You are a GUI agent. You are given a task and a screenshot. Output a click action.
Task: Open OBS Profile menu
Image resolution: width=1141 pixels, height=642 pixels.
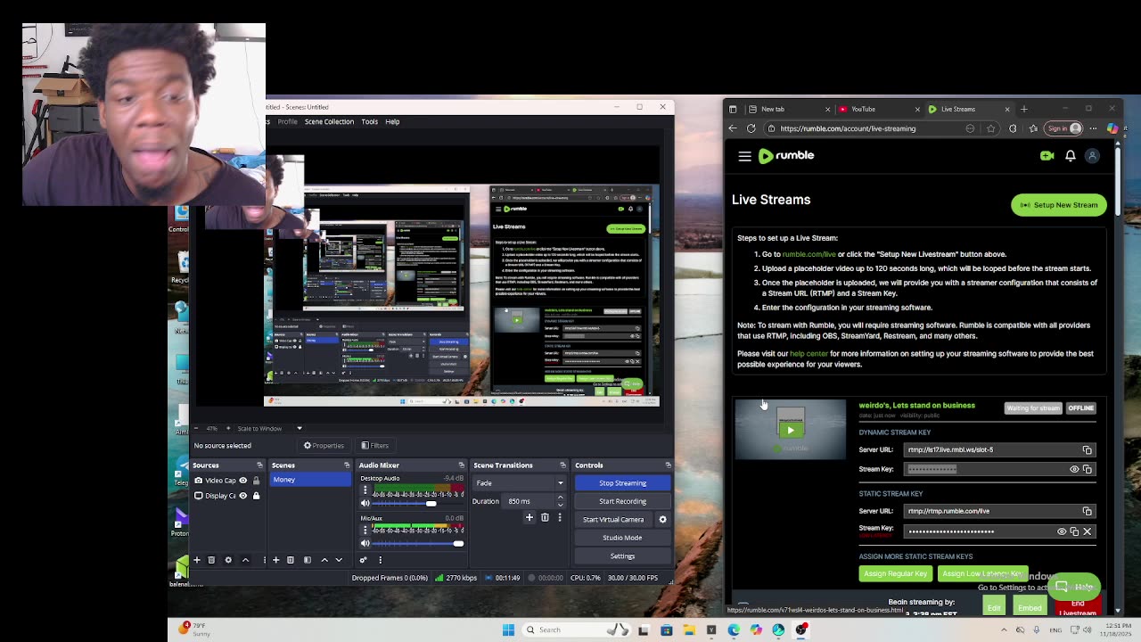point(287,121)
